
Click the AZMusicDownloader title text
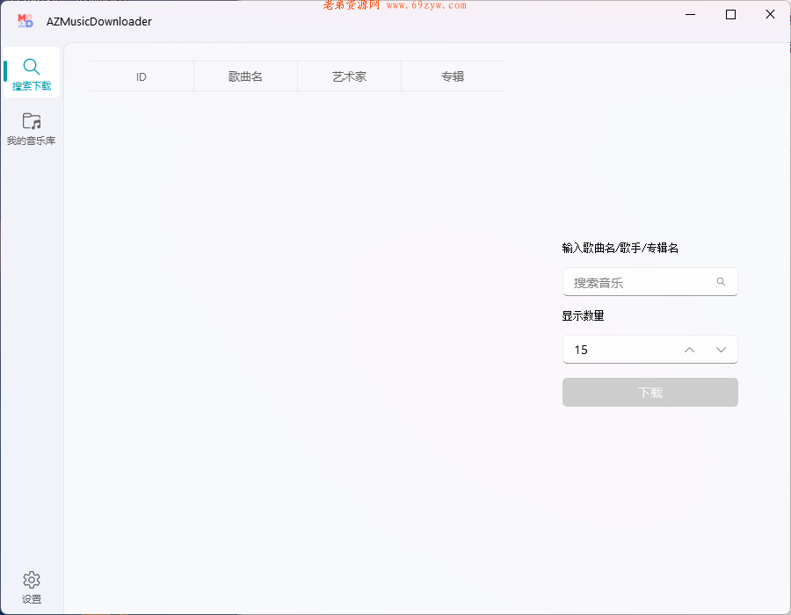[98, 21]
